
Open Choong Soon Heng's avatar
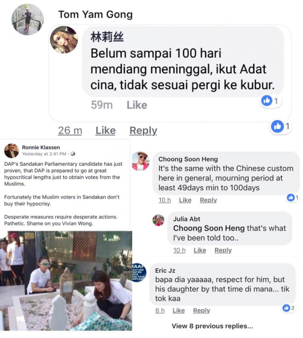140,161
